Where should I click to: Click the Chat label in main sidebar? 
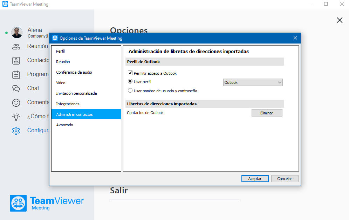click(x=33, y=88)
